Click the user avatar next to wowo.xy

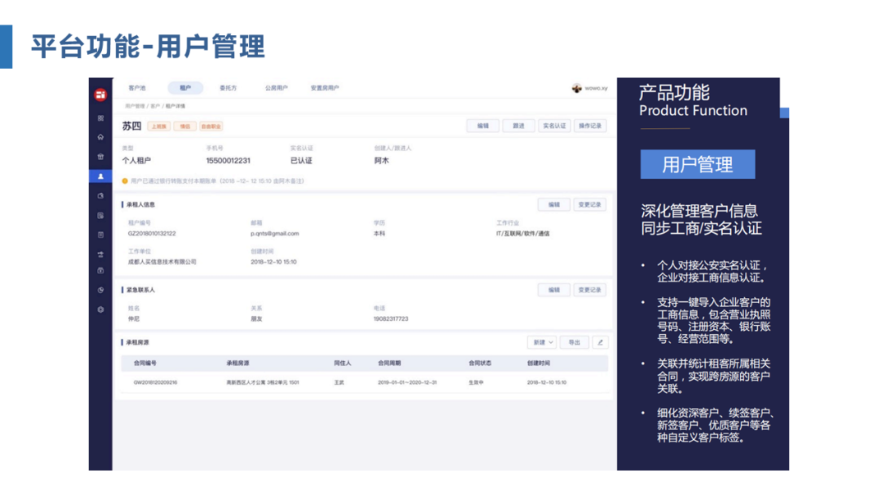[577, 88]
